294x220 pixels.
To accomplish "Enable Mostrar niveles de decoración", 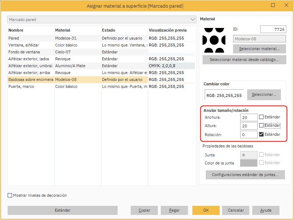I will pyautogui.click(x=10, y=195).
